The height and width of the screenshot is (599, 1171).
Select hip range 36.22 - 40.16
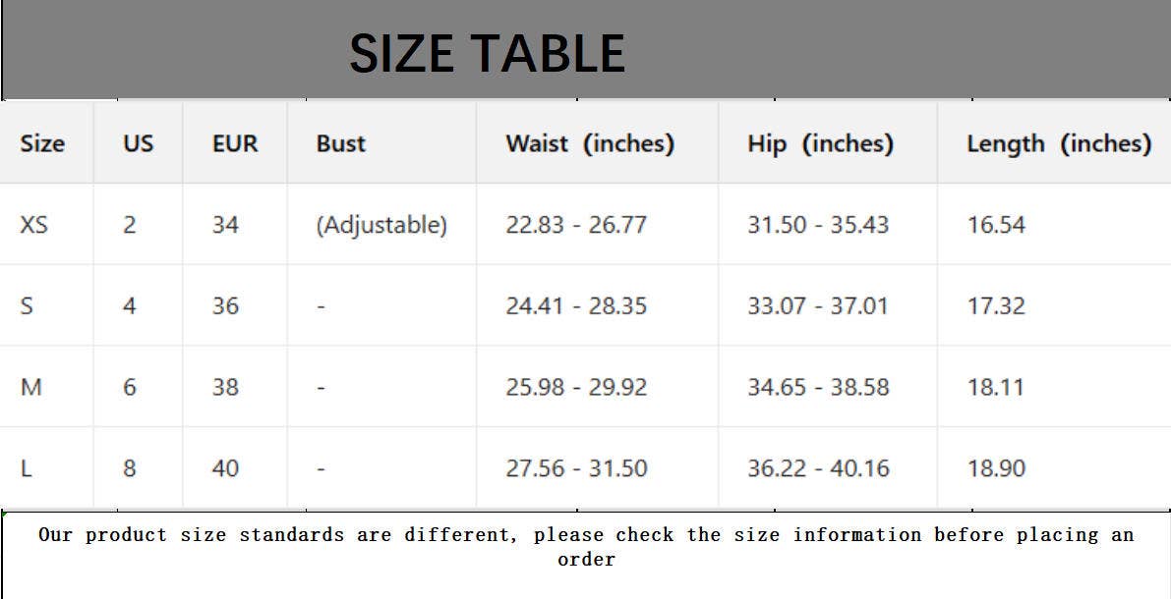(818, 468)
